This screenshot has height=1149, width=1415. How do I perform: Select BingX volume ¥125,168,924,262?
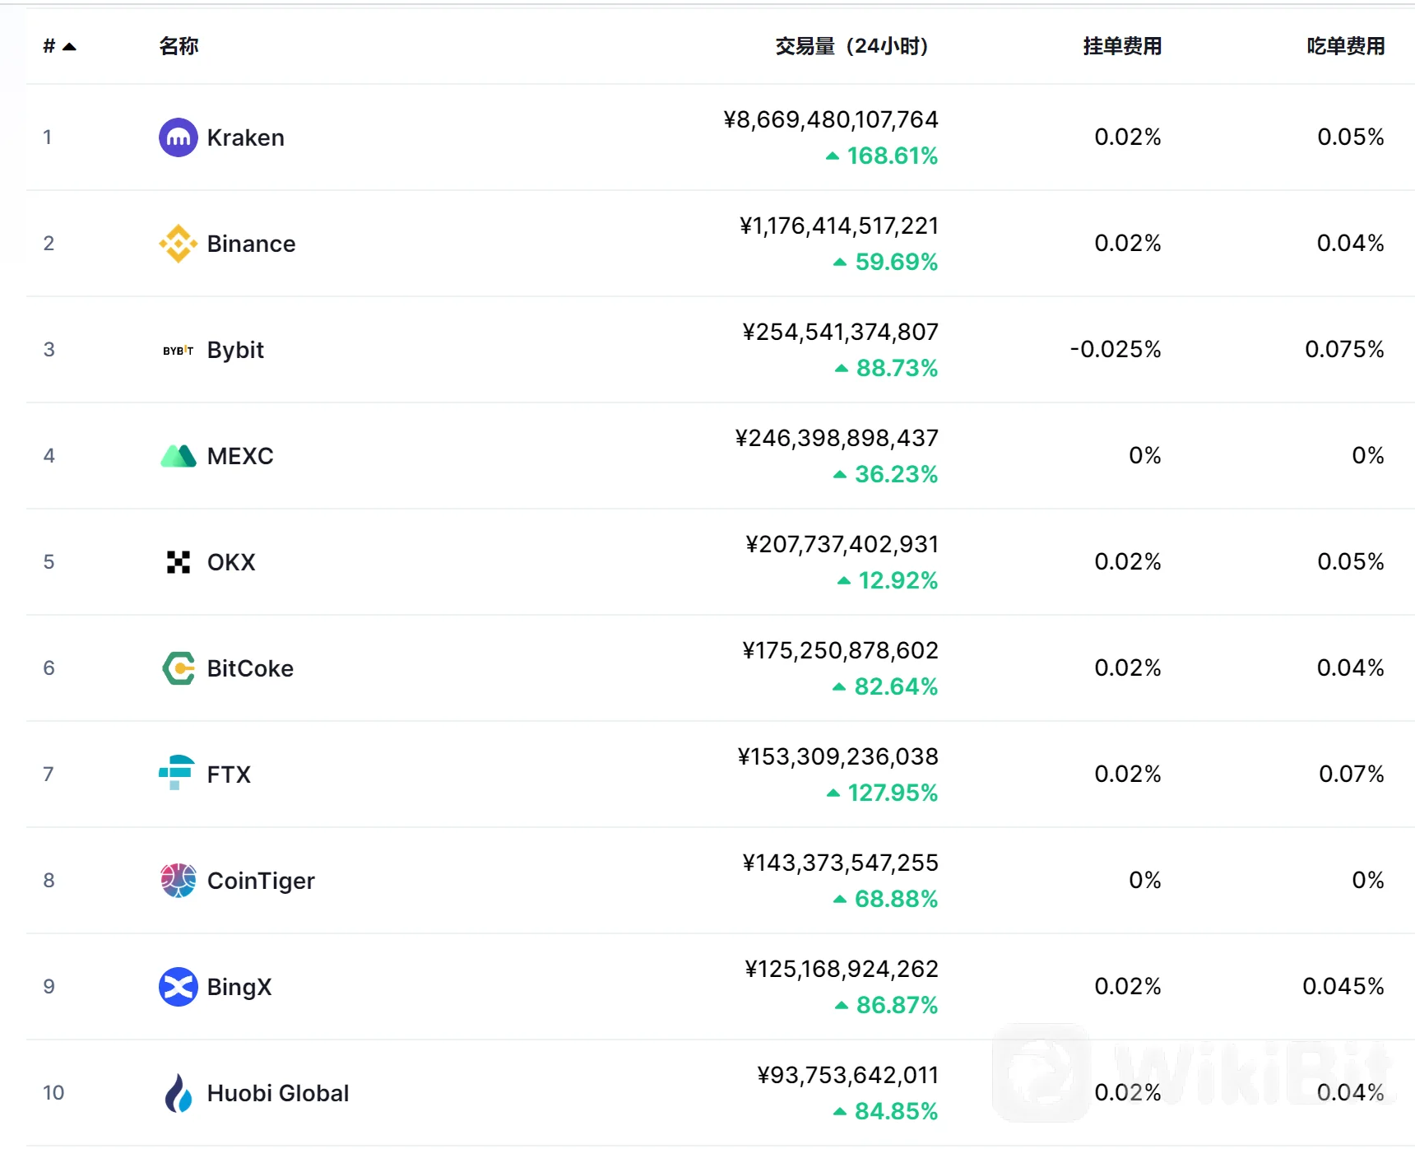click(x=842, y=970)
